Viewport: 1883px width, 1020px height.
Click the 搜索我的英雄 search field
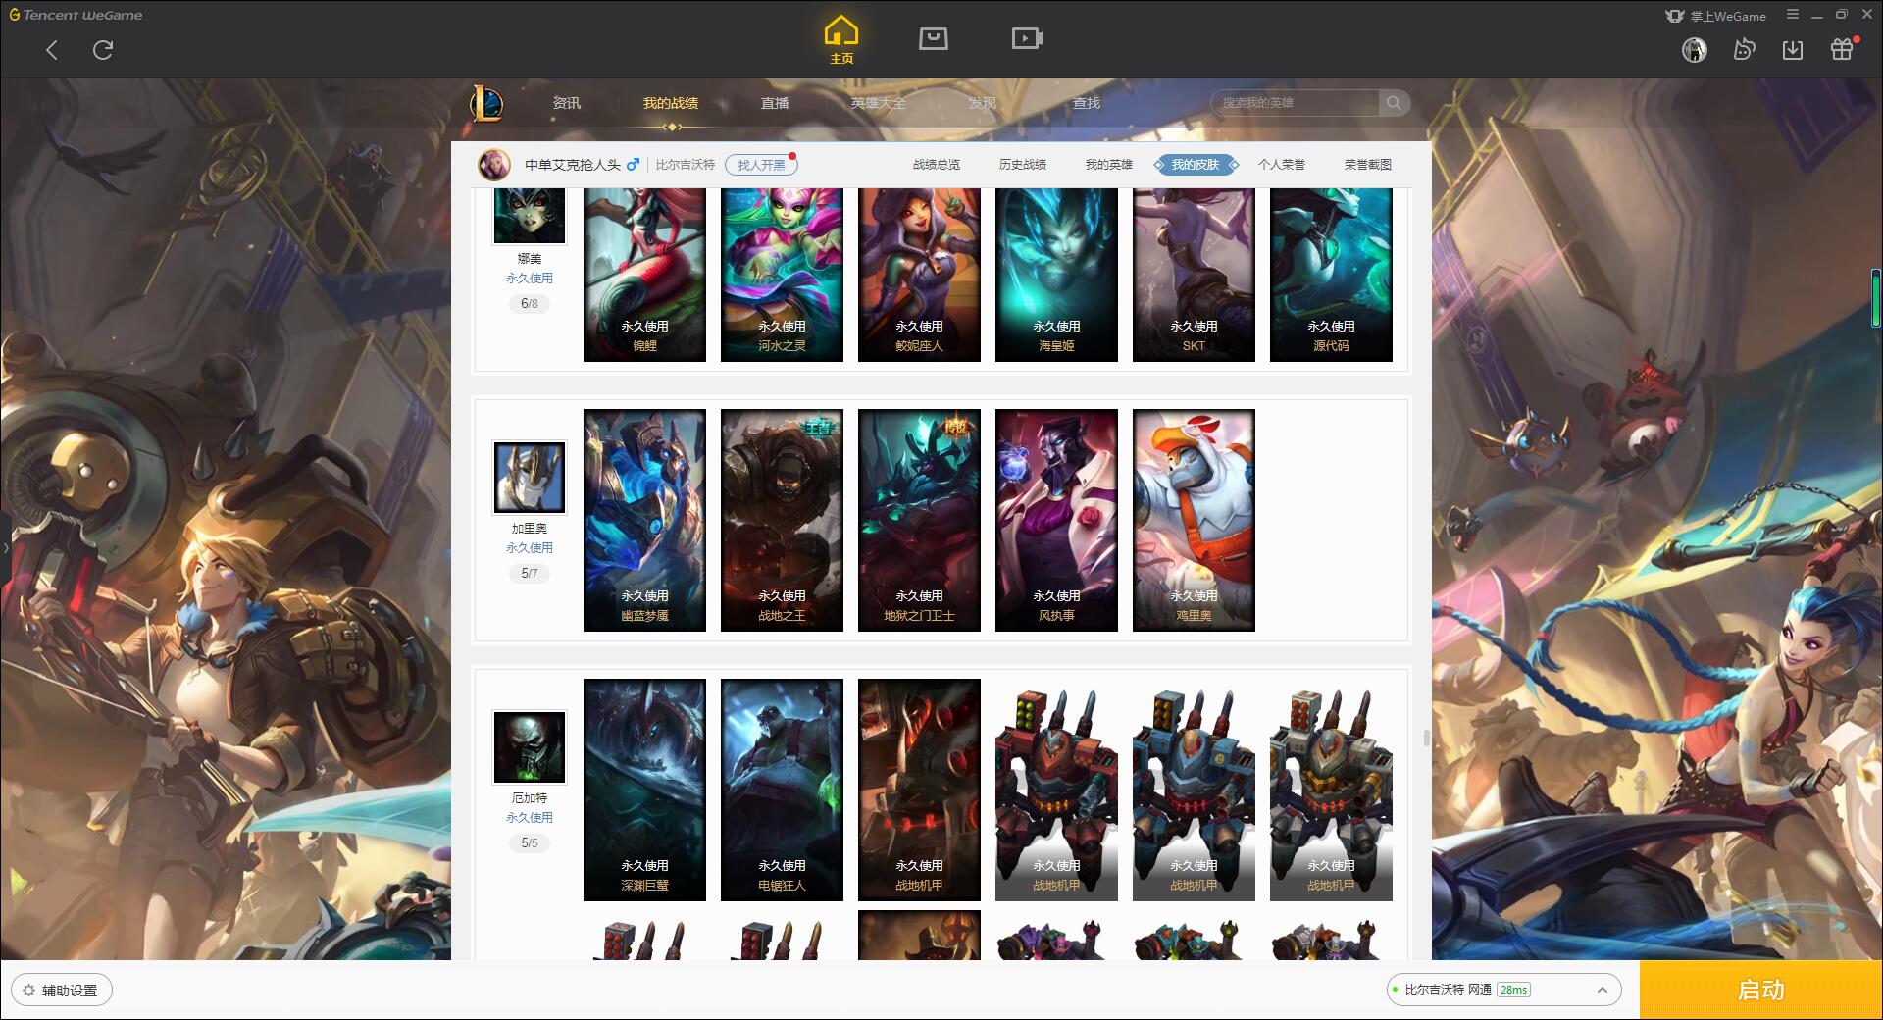point(1297,103)
